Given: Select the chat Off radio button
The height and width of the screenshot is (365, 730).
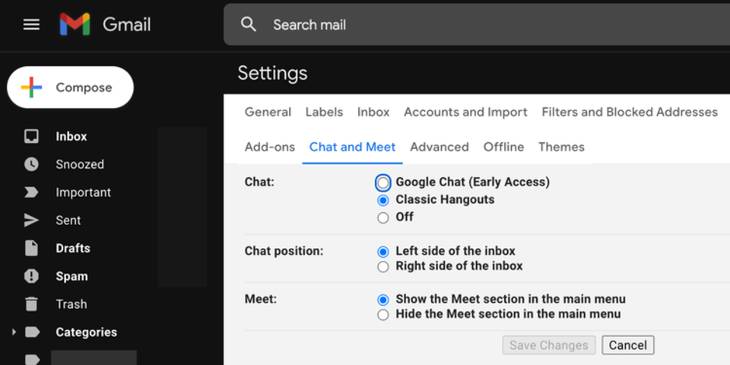Looking at the screenshot, I should click(x=382, y=217).
